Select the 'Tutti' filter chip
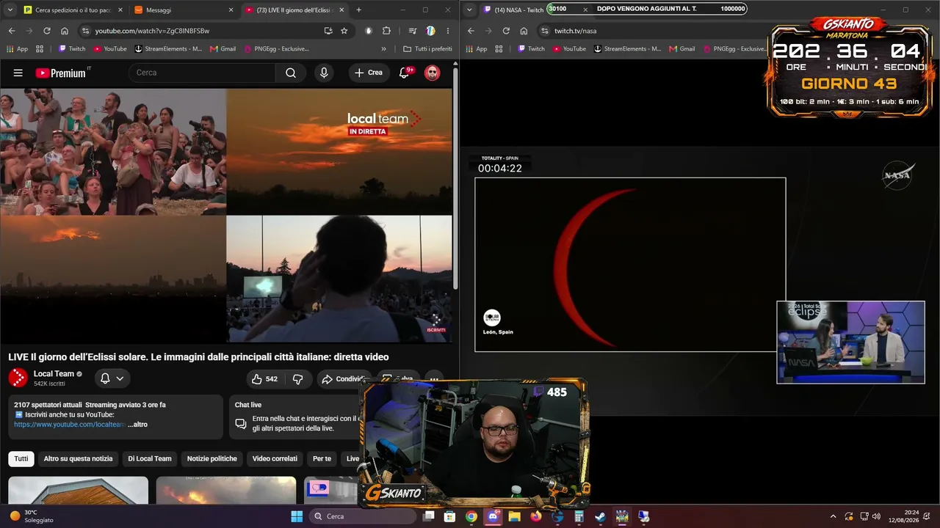The image size is (940, 528). (x=21, y=459)
